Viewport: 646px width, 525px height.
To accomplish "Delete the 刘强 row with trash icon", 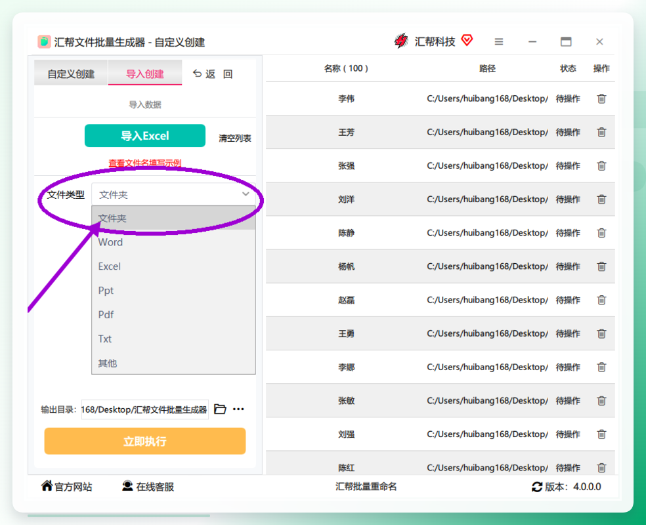I will tap(601, 434).
